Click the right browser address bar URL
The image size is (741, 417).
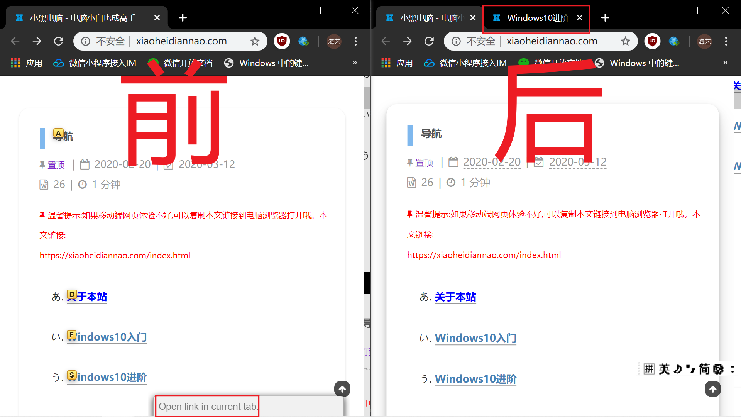pyautogui.click(x=552, y=41)
